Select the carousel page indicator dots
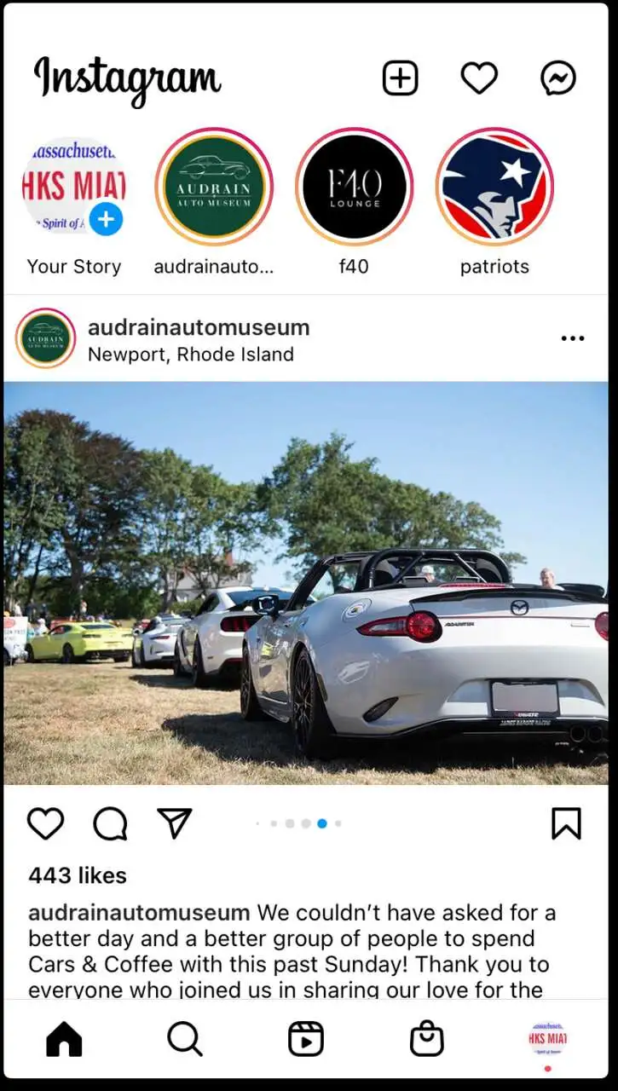 [x=298, y=823]
